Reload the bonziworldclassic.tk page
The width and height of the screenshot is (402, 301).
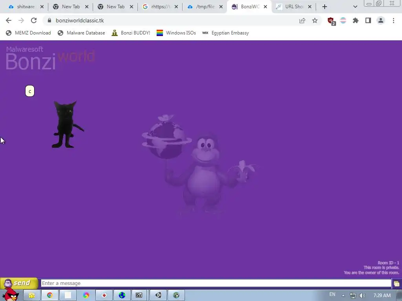pos(34,20)
